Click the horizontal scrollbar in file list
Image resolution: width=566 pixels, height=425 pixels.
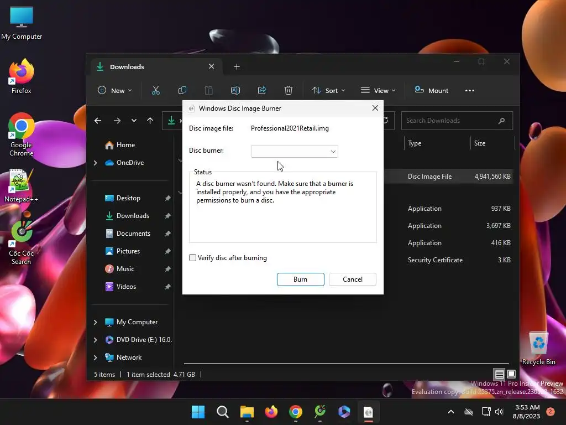(347, 363)
